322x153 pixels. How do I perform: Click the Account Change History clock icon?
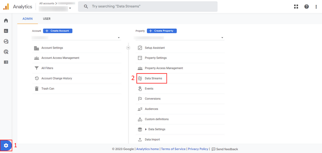(x=36, y=78)
